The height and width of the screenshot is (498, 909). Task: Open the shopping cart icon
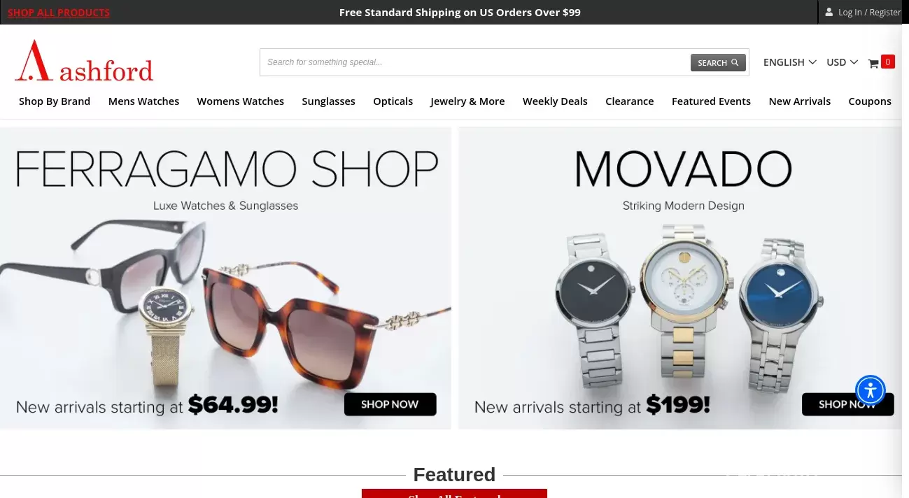873,63
